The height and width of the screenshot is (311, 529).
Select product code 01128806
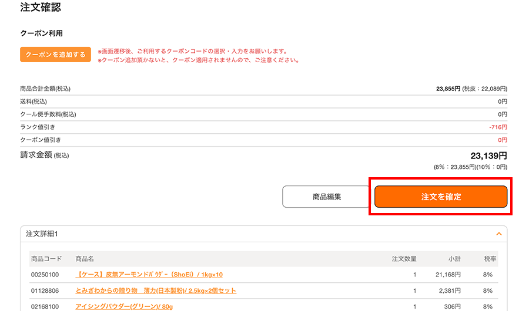45,290
